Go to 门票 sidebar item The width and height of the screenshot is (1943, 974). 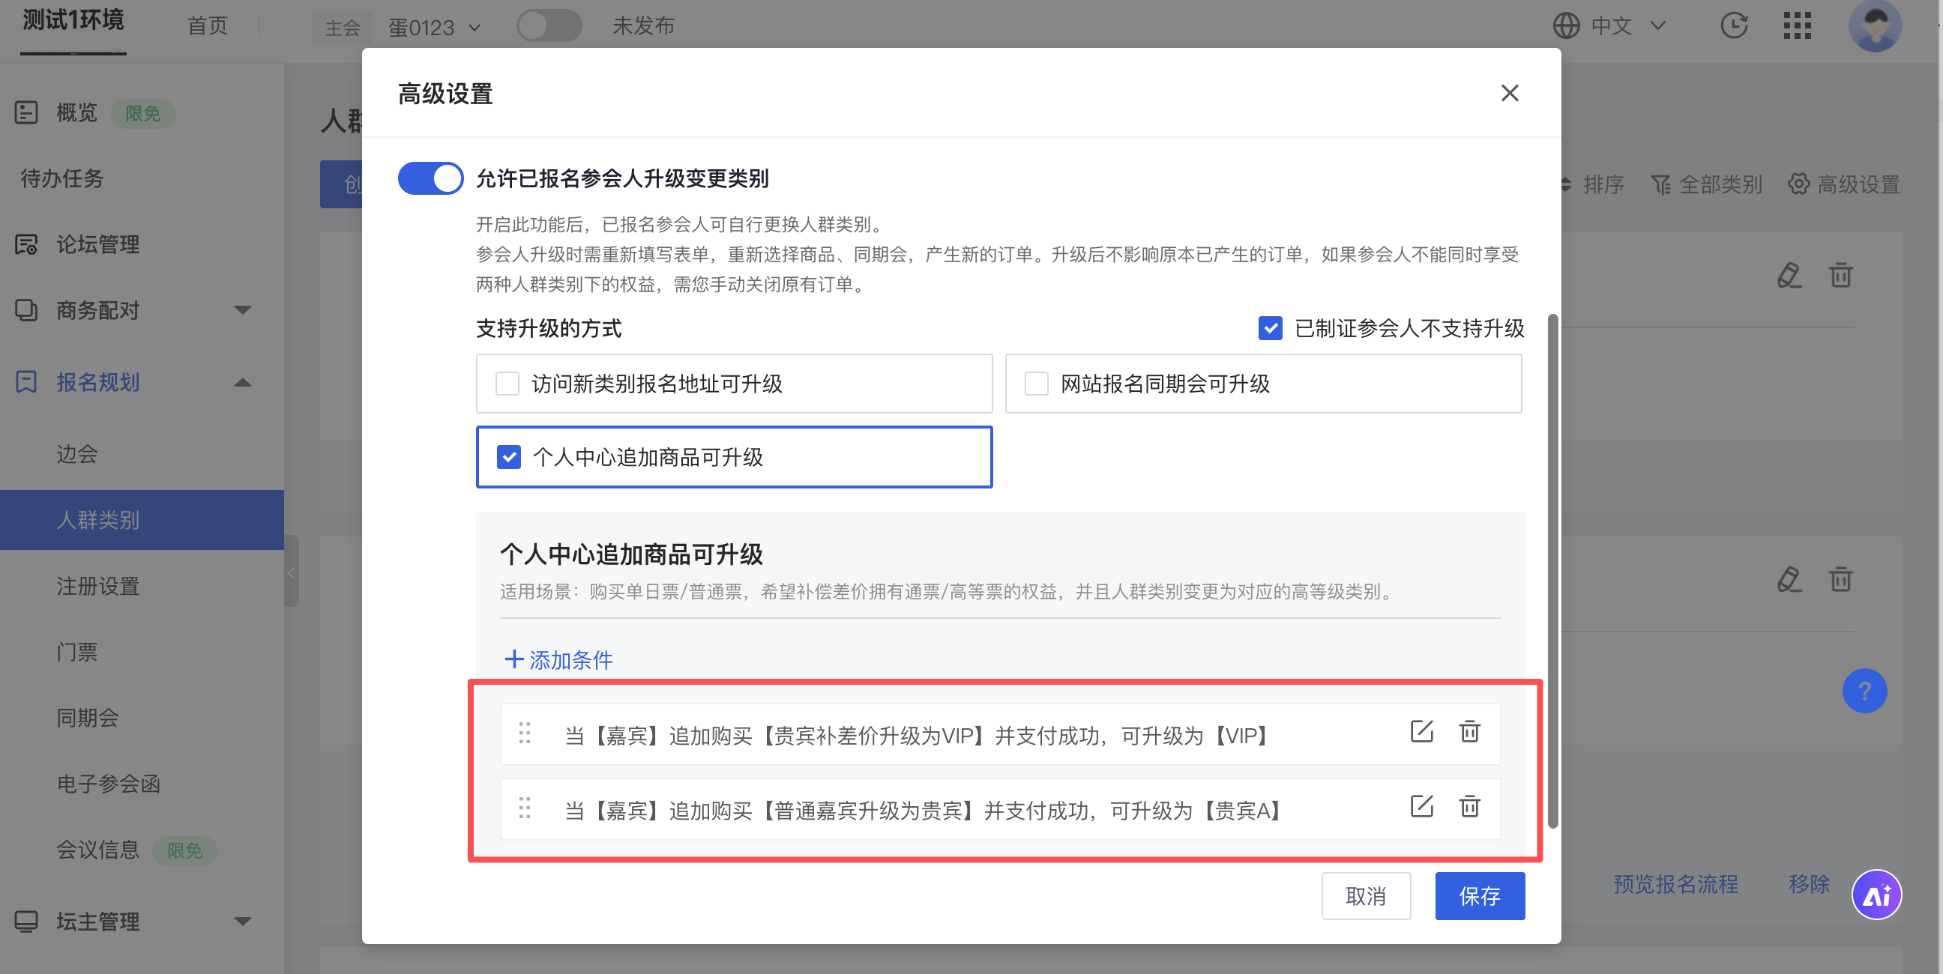(x=77, y=651)
